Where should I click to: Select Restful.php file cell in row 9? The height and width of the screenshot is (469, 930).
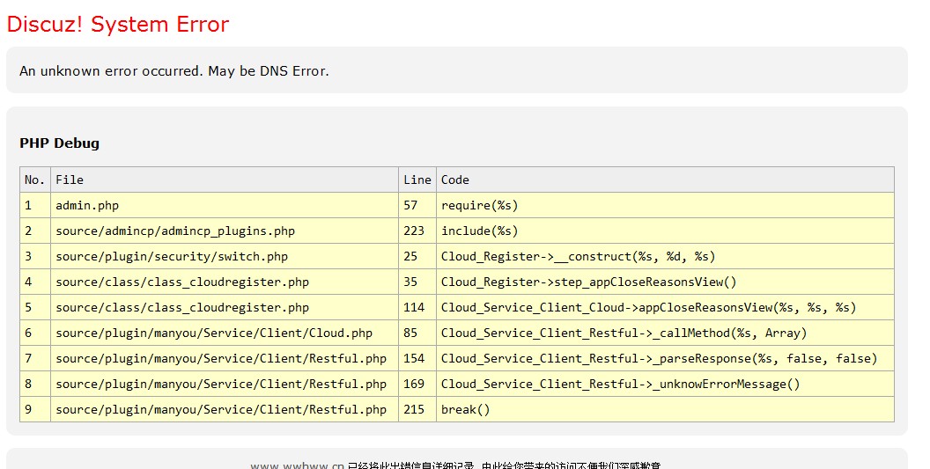(x=225, y=409)
